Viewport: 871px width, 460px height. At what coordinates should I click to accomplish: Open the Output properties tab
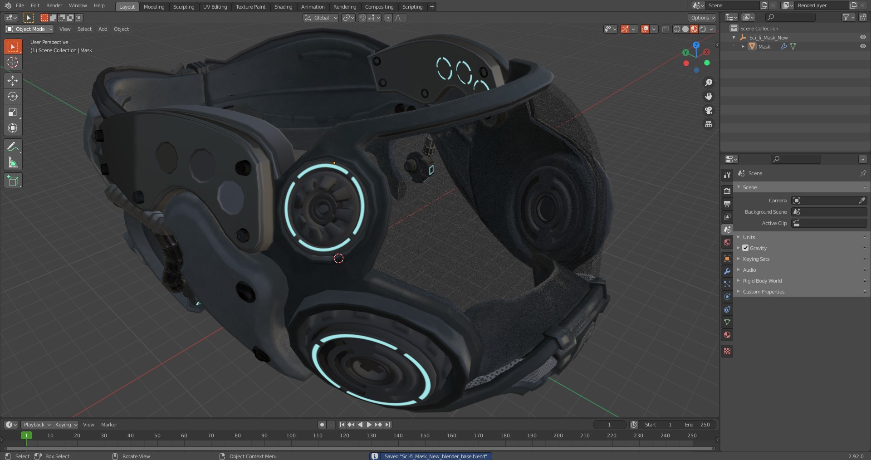point(727,204)
